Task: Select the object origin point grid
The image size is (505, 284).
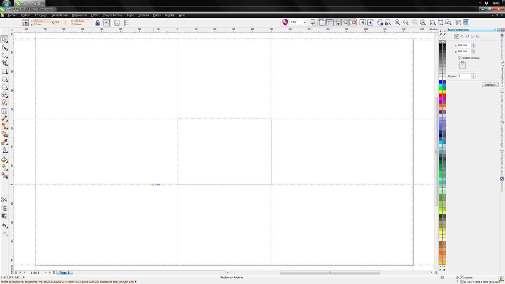Action: (x=26, y=23)
